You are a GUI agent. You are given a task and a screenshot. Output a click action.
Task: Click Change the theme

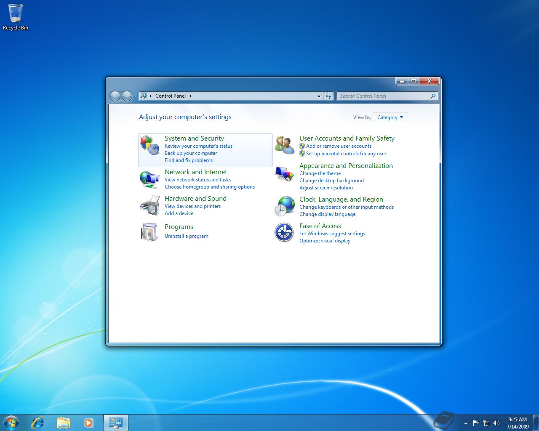pyautogui.click(x=320, y=173)
